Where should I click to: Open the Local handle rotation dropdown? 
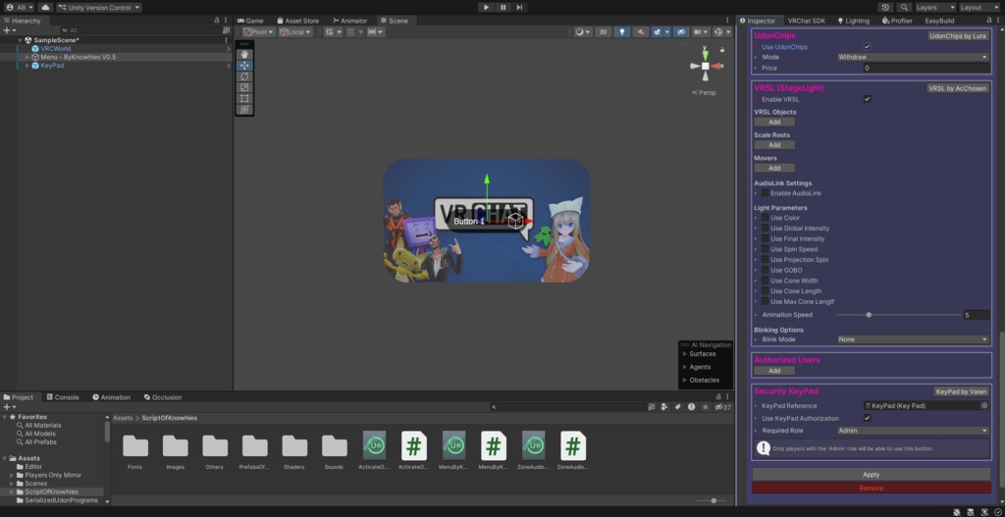click(x=295, y=31)
